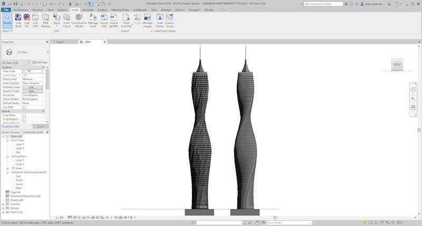This screenshot has width=422, height=226.
Task: Click the search keyword input box
Action: pos(323,4)
